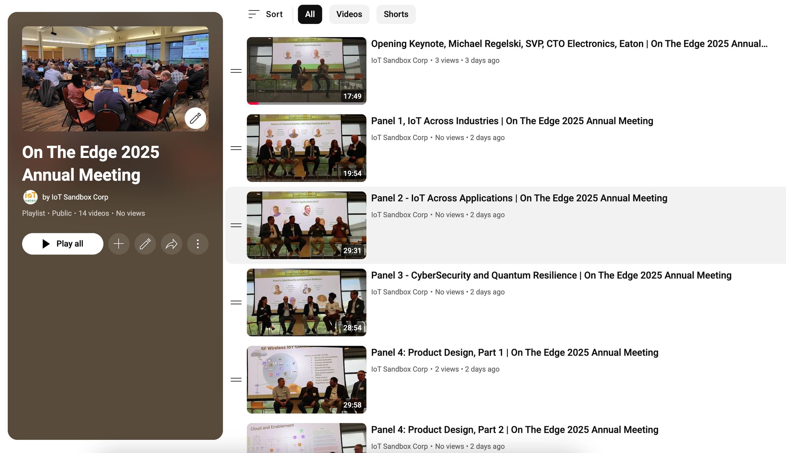Enable the Shorts filter

coord(396,14)
